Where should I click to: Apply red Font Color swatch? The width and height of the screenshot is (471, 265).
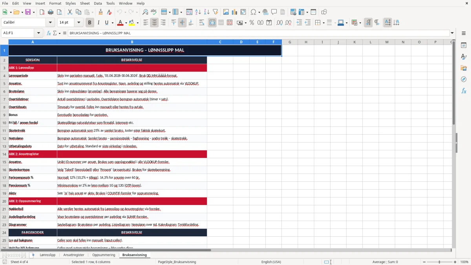120,23
